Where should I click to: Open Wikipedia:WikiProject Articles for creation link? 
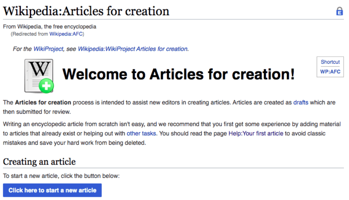click(132, 49)
